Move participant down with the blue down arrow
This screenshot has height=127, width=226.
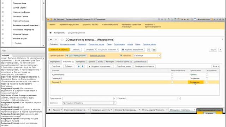click(82, 66)
